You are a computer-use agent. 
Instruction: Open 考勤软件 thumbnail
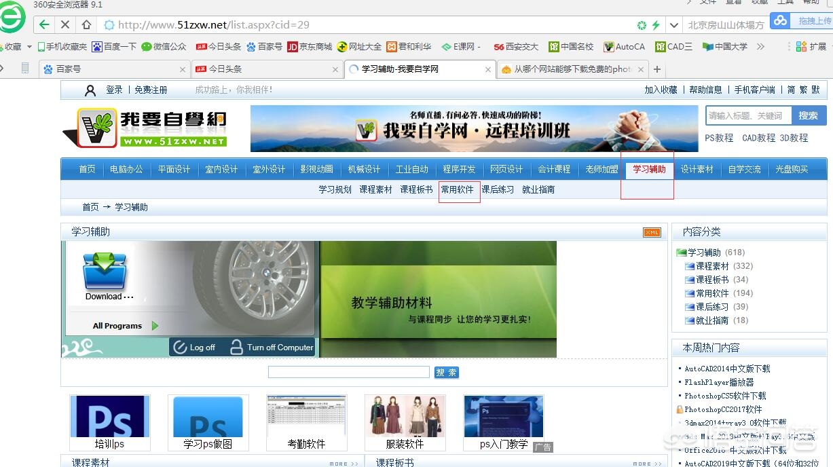[307, 423]
